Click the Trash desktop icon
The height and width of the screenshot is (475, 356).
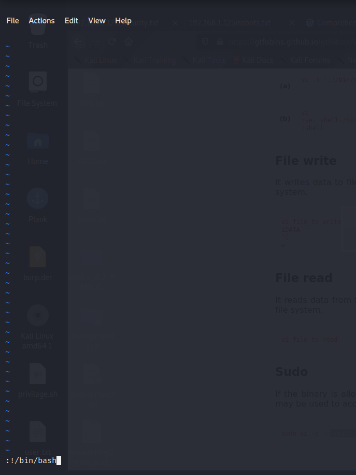[38, 34]
